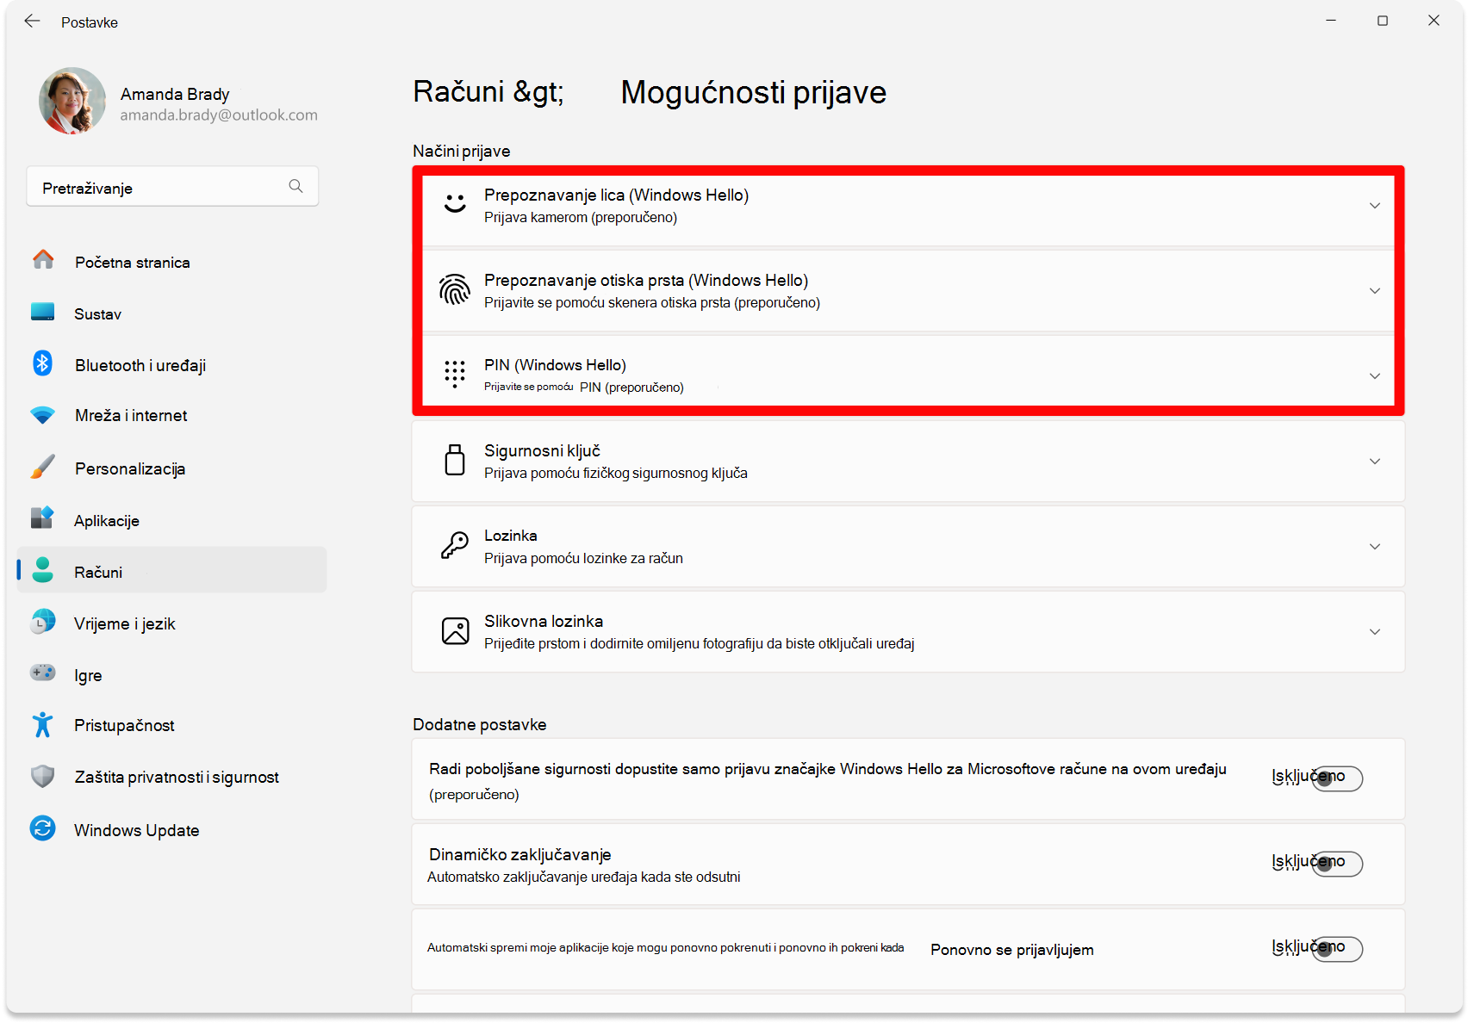Expand Sigurnosni ključ chevron

pos(1375,461)
